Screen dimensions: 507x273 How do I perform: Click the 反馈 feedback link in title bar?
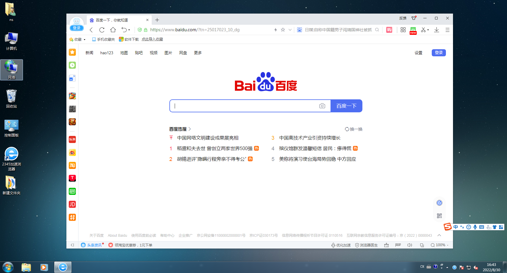(403, 18)
